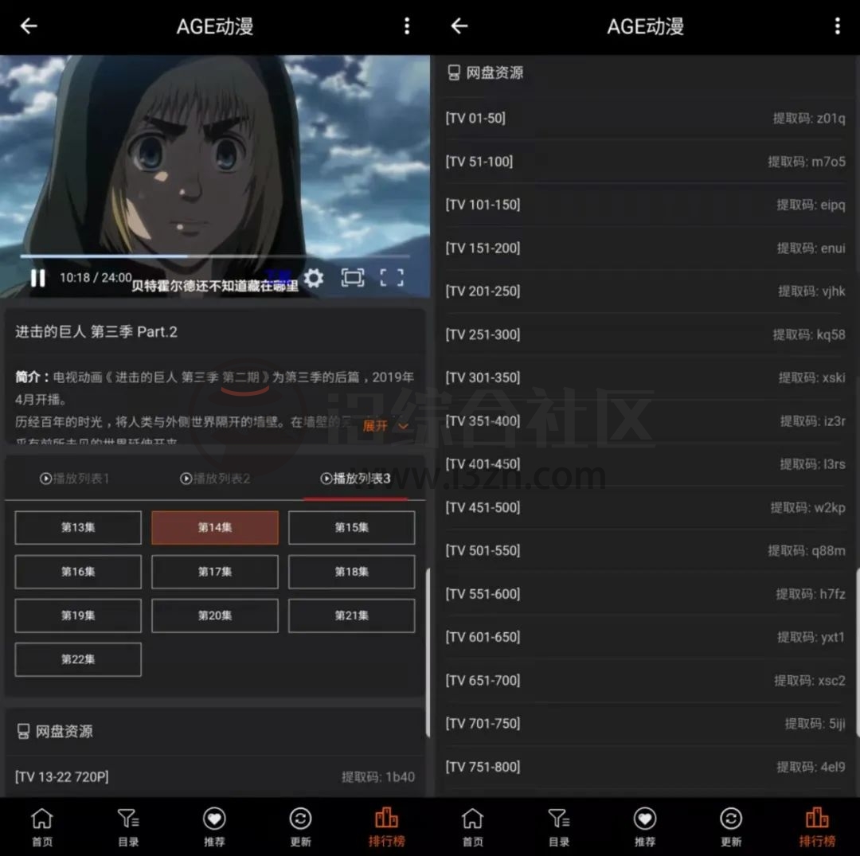Open 排行榜 ranking on right screen
The image size is (860, 856).
pos(817,827)
